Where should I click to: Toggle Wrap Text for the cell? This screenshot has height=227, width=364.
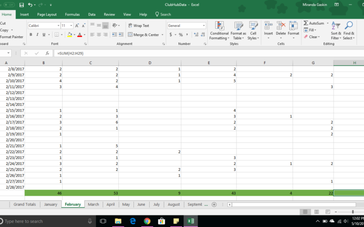[138, 25]
